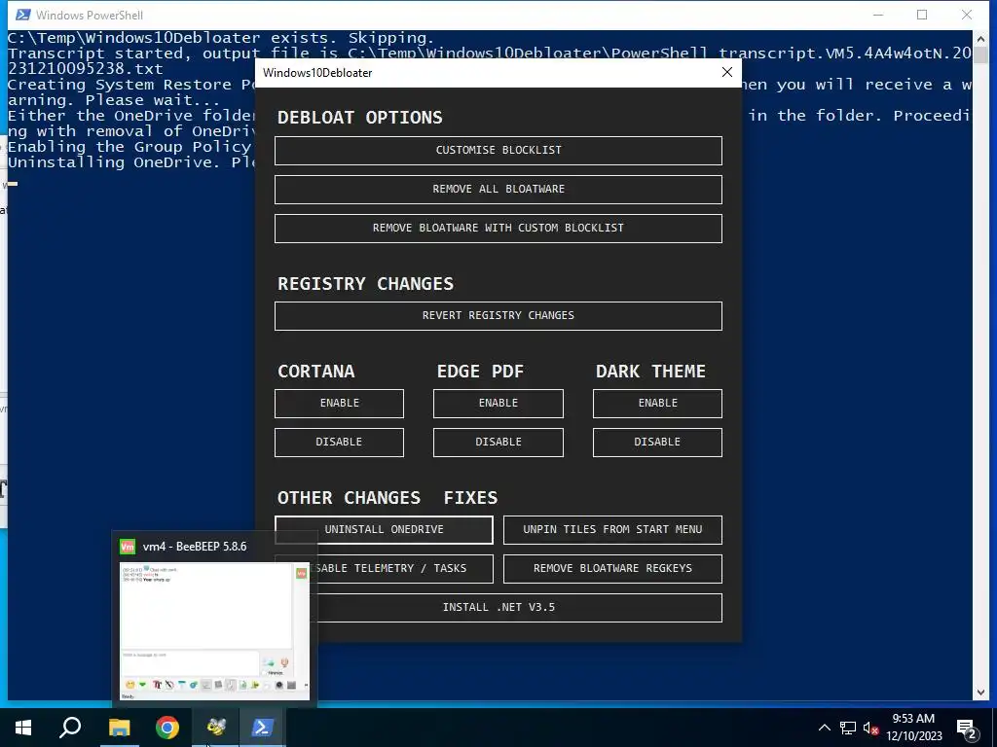The height and width of the screenshot is (747, 997).
Task: Enable Dark Theme
Action: [657, 404]
